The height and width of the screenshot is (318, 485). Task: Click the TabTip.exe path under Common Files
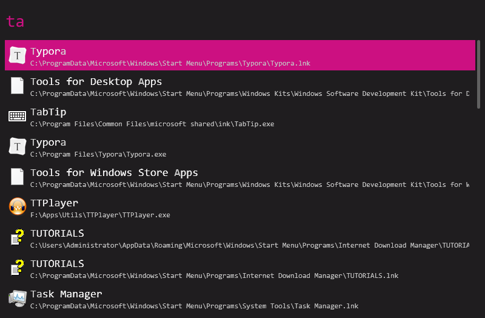[x=152, y=124]
